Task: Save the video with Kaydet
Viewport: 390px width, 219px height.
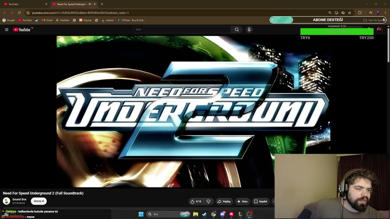Action: tap(261, 201)
